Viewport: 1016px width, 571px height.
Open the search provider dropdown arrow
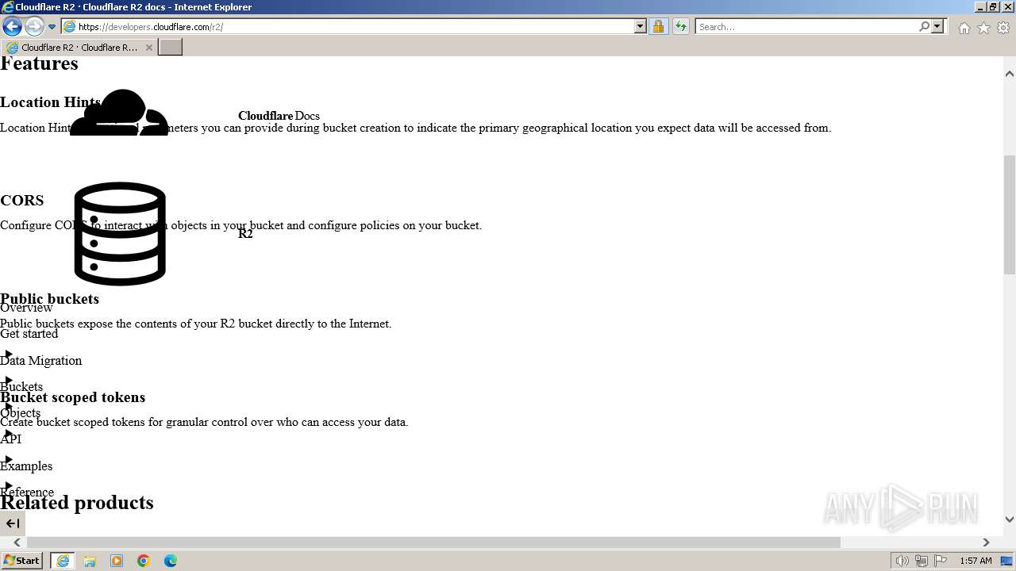(937, 26)
